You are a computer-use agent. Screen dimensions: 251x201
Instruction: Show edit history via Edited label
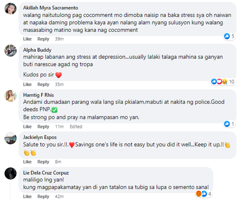click(76, 126)
